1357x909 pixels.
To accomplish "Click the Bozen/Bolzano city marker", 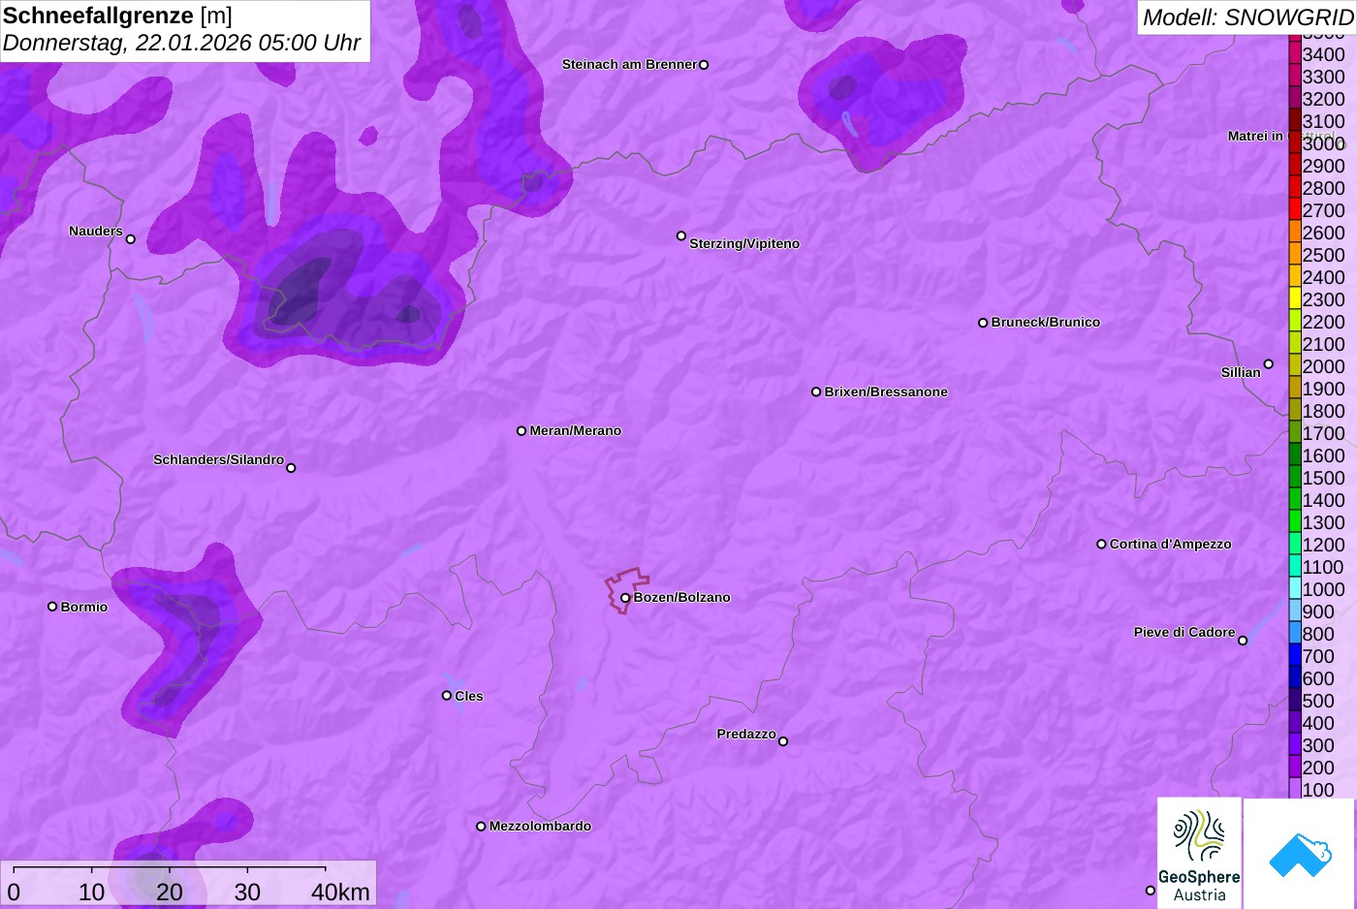I will 625,598.
